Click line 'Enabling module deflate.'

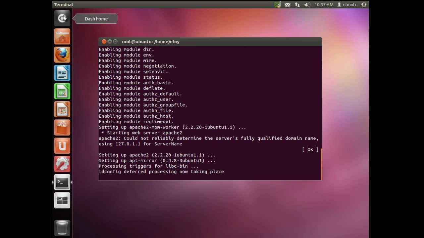132,88
